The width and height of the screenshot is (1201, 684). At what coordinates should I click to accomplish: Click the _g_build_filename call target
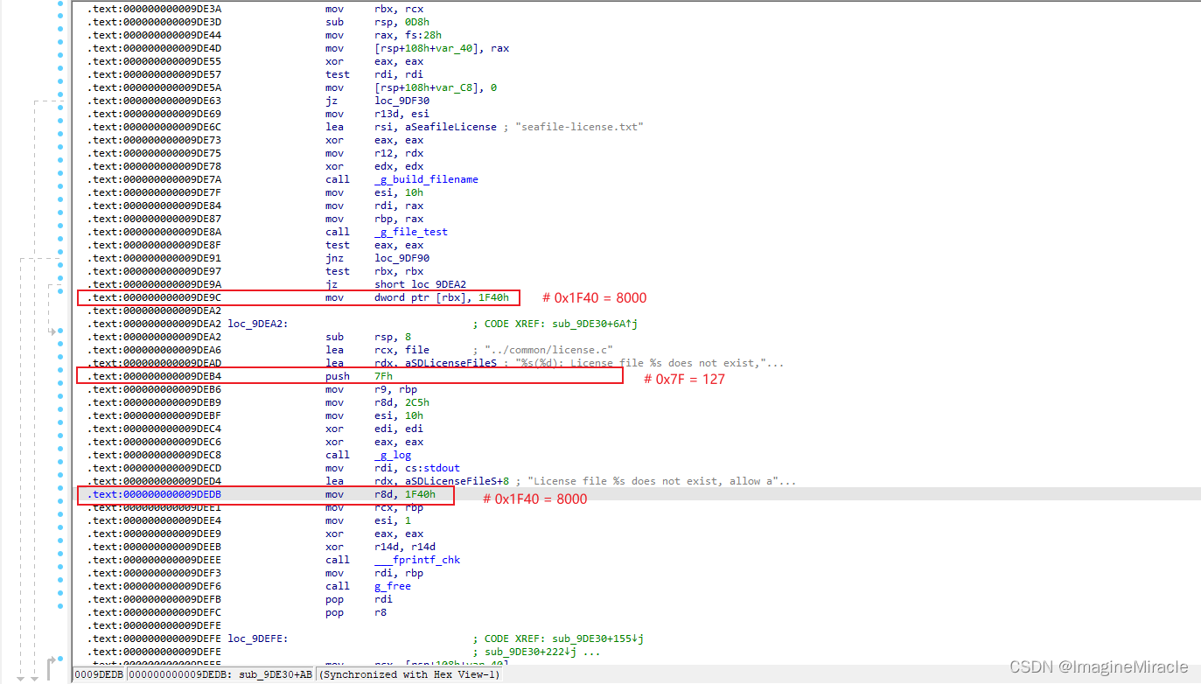pyautogui.click(x=426, y=179)
